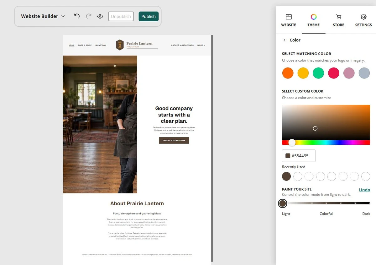Toggle site preview with eye icon

100,16
